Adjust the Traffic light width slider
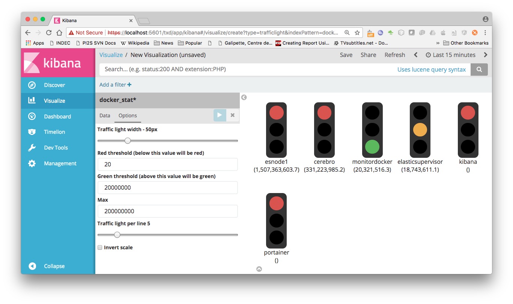 click(127, 141)
